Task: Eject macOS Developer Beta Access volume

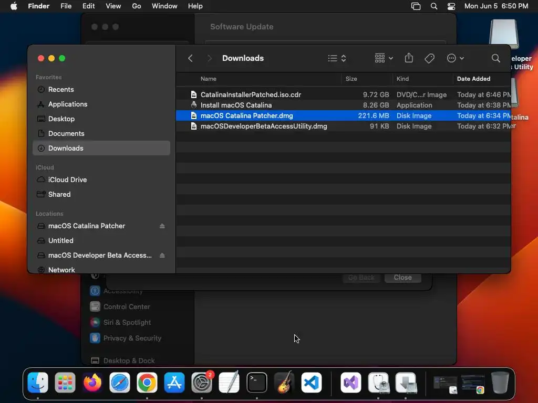Action: [x=162, y=256]
